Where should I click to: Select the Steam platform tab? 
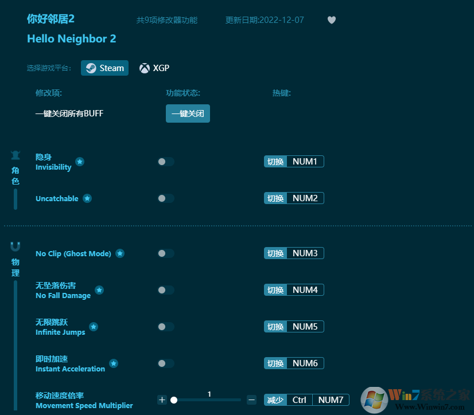click(x=104, y=68)
